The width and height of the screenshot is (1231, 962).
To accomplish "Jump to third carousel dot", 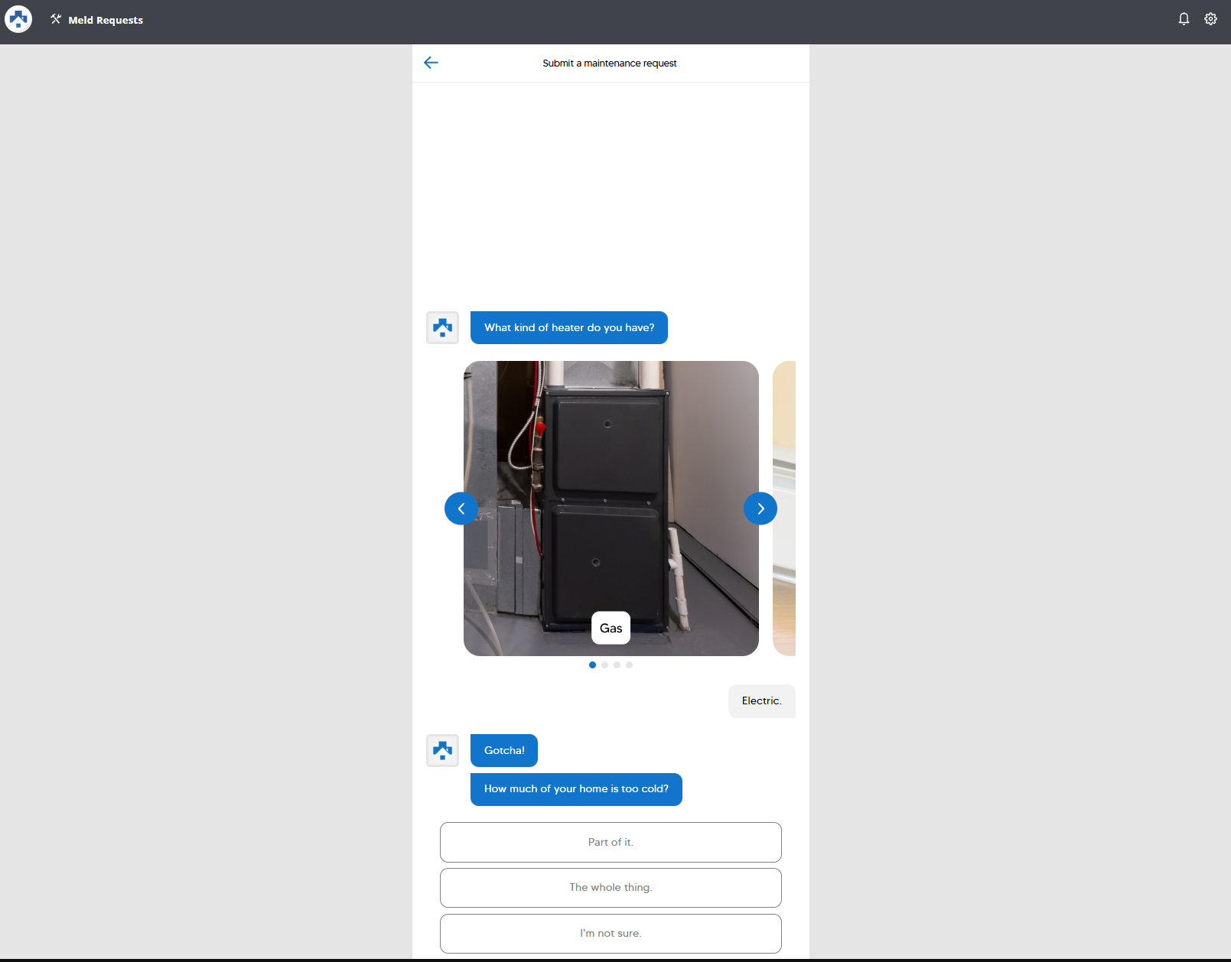I will click(x=617, y=665).
